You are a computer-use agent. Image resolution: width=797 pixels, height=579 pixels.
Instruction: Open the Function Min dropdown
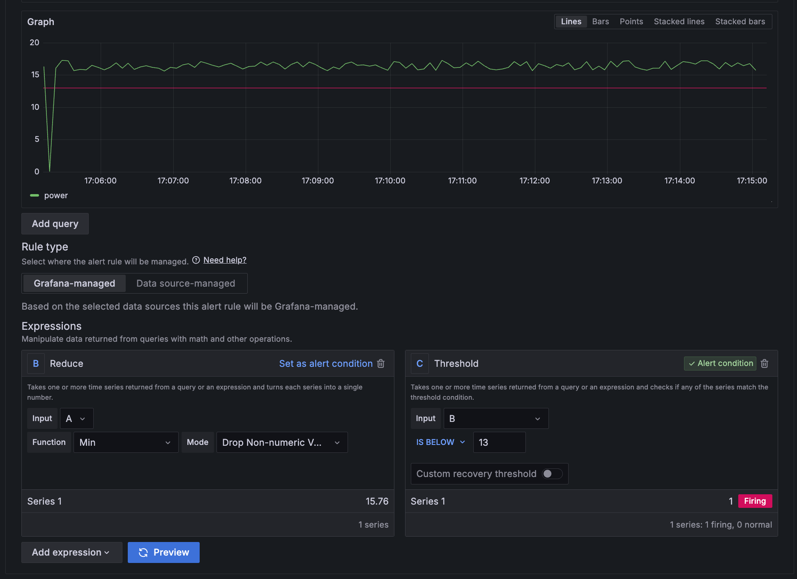click(125, 442)
